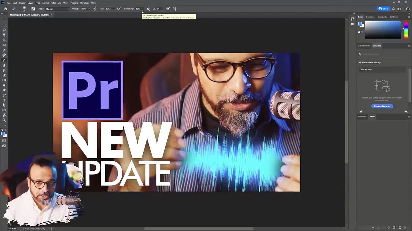Screen dimensions: 412x231
Task: Switch to the Channels tab
Action: [x=362, y=116]
